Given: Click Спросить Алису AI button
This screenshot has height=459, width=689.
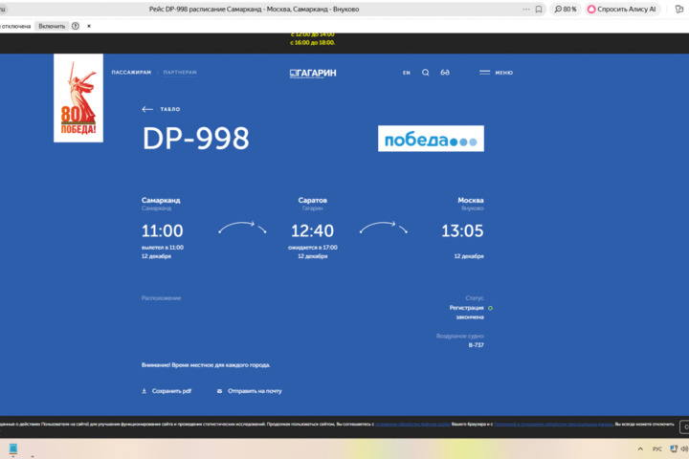Looking at the screenshot, I should pyautogui.click(x=622, y=9).
